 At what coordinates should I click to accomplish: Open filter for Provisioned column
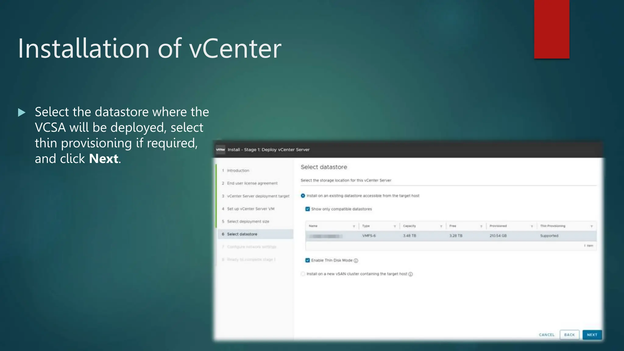pos(532,226)
